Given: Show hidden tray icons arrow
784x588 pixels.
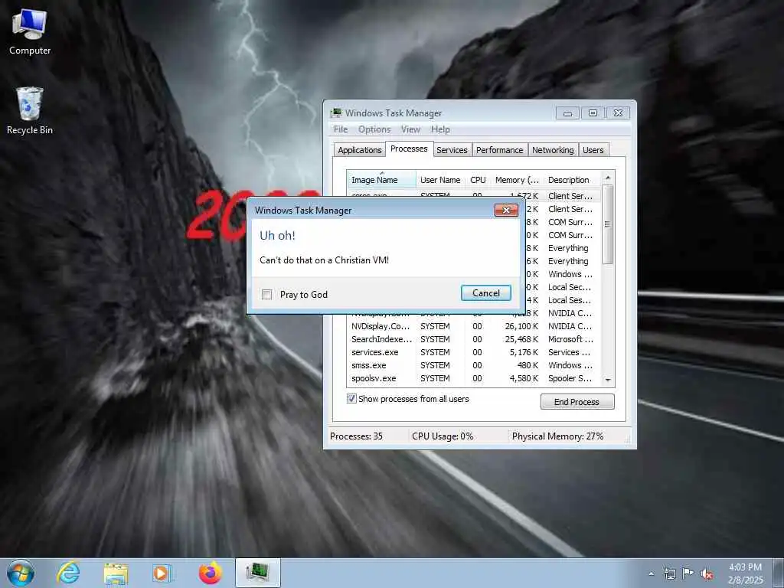Looking at the screenshot, I should point(651,573).
